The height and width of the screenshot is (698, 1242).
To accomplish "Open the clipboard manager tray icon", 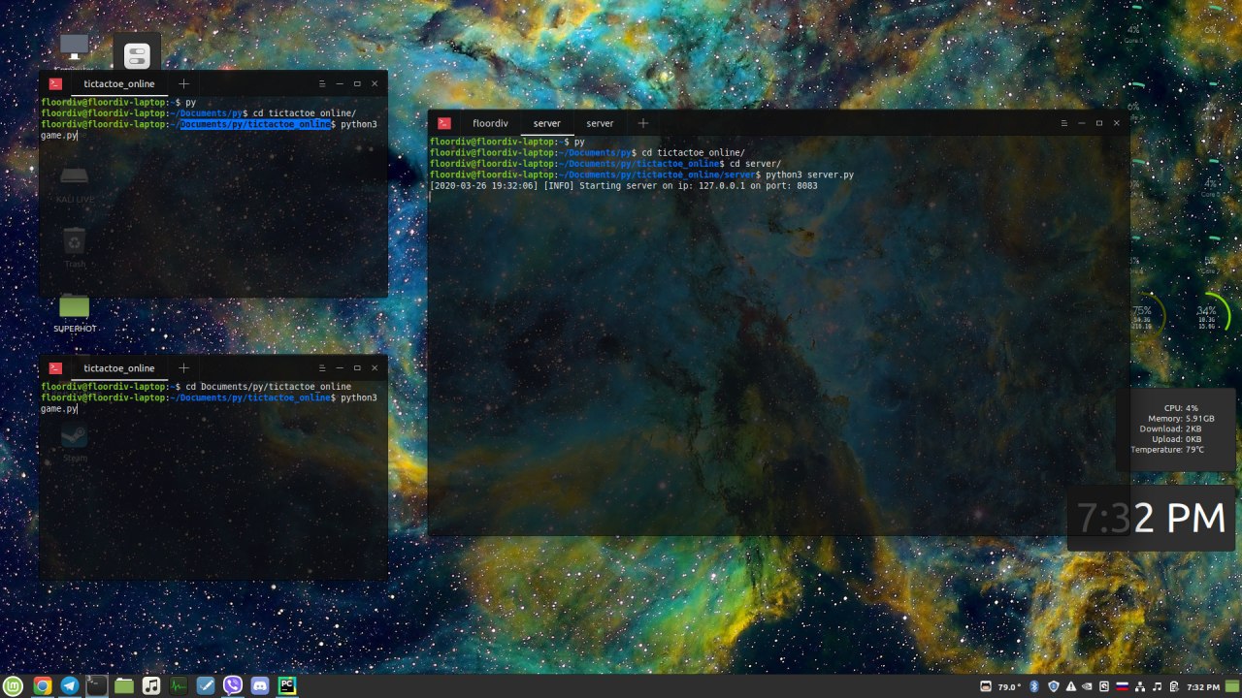I will (1174, 686).
